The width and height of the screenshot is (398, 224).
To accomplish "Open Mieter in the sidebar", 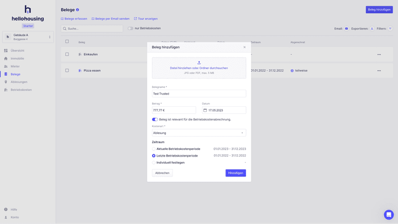I will pyautogui.click(x=15, y=66).
